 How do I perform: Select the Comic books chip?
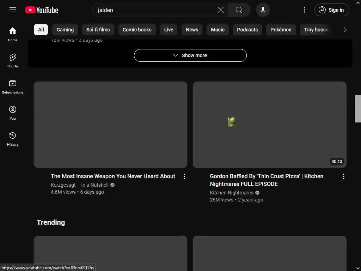click(137, 30)
